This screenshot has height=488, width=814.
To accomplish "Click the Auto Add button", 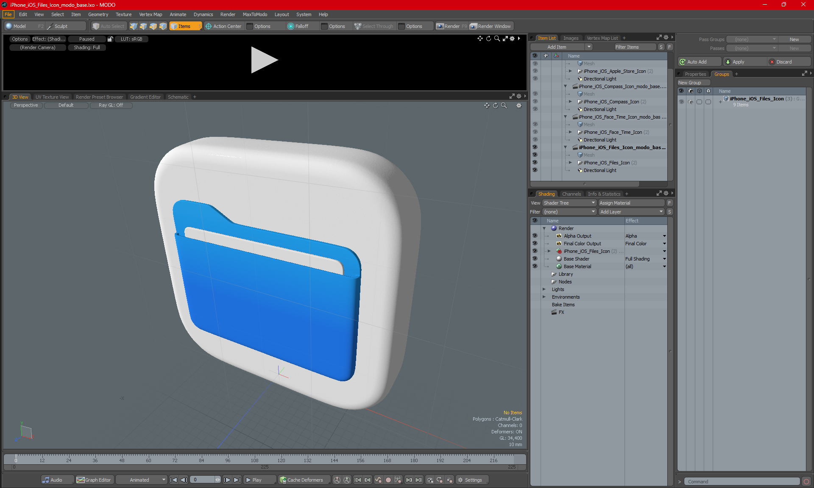I will [x=699, y=62].
